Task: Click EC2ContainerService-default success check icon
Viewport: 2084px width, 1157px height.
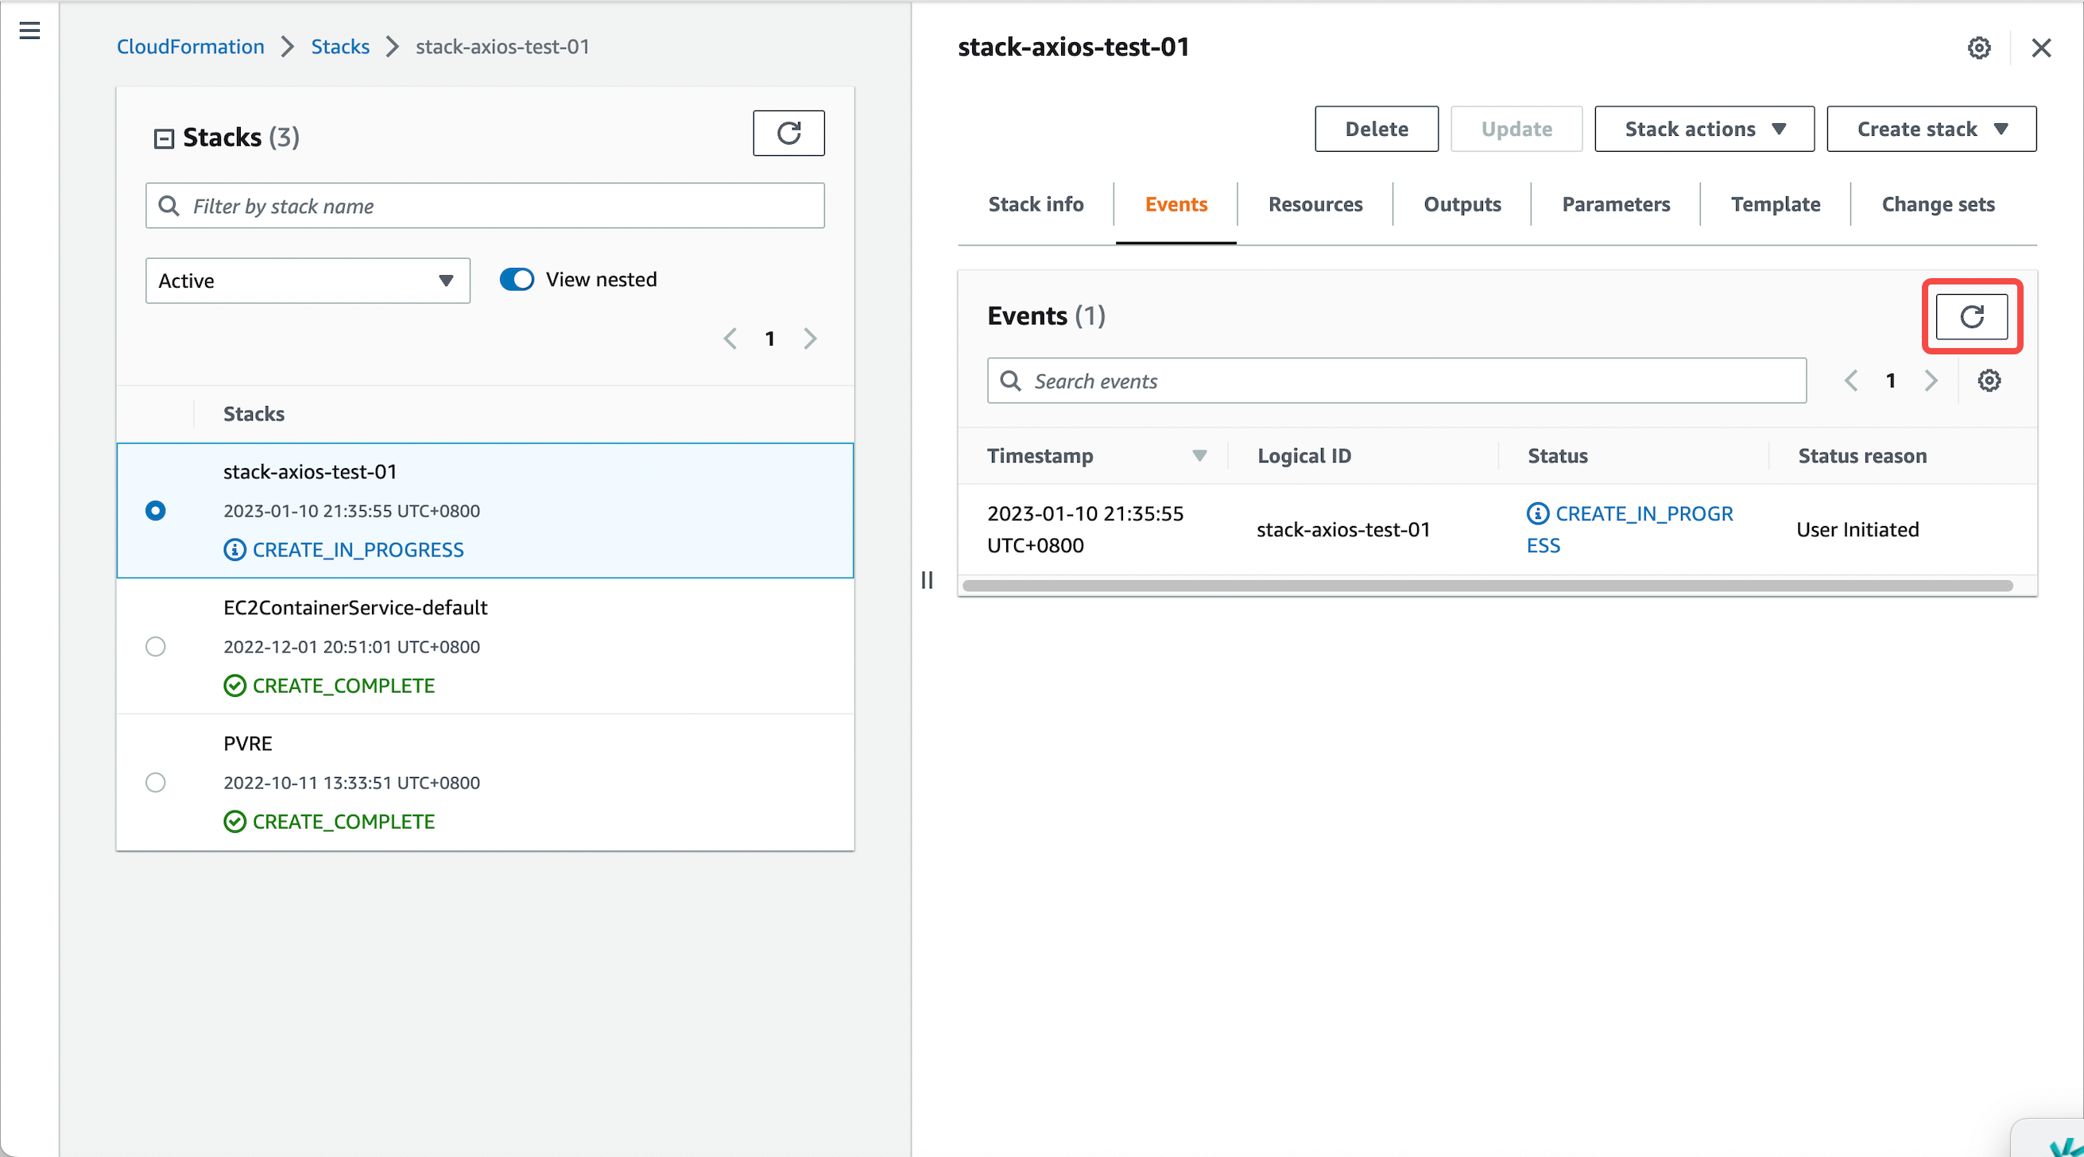Action: (234, 686)
